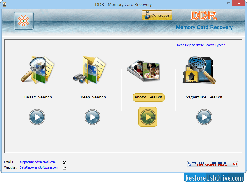Click the app icon in the title bar
247x182 pixels.
pyautogui.click(x=5, y=4)
